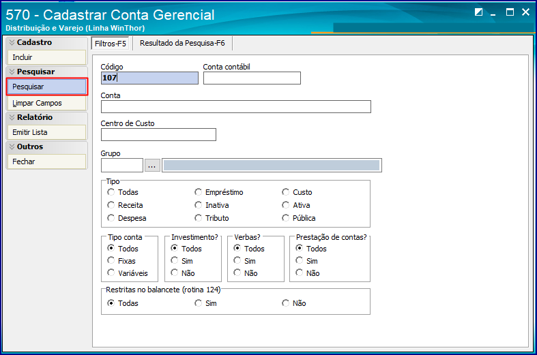Select Todos under Investimento?
The height and width of the screenshot is (355, 537).
pyautogui.click(x=186, y=248)
